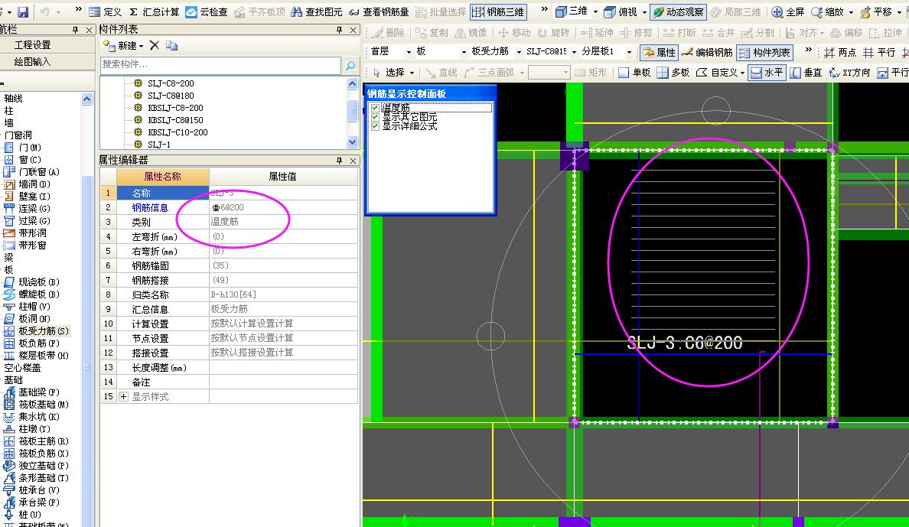Select 筏板基础 (M) in navigation
The width and height of the screenshot is (909, 527).
[x=37, y=404]
